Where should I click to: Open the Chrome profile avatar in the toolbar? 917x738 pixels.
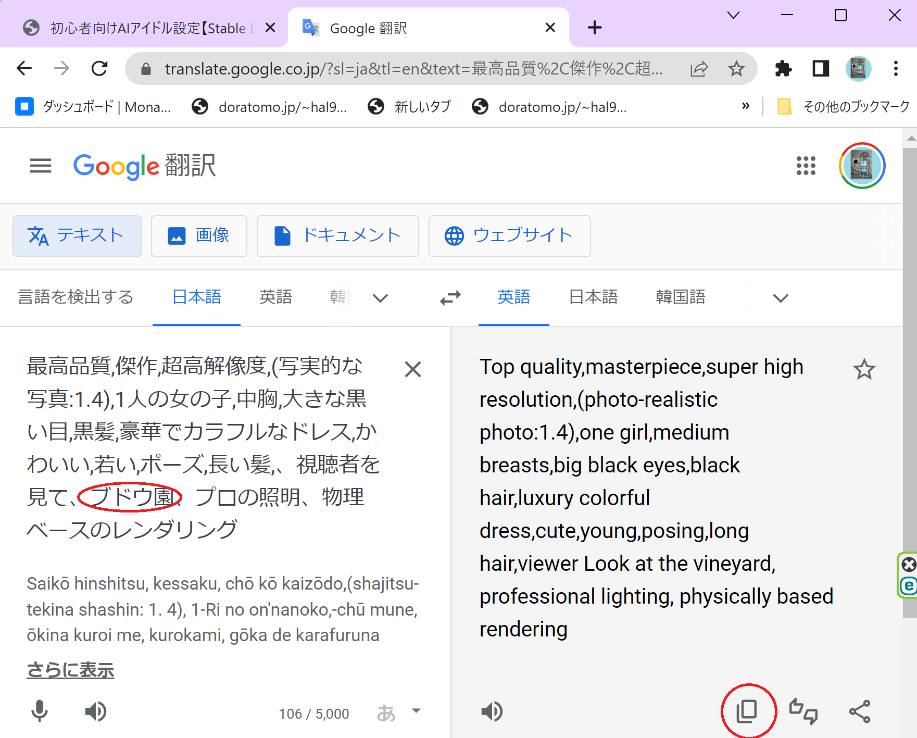pyautogui.click(x=858, y=69)
